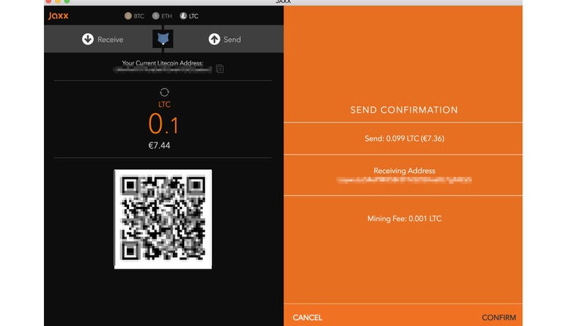Click the wallet QR code

163,219
